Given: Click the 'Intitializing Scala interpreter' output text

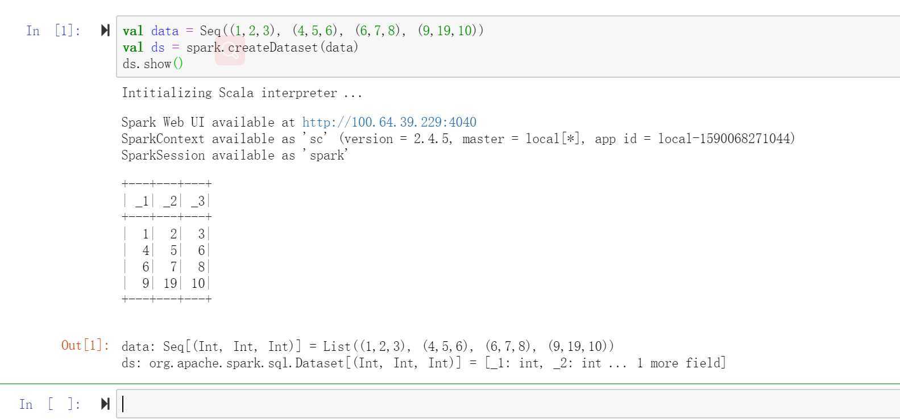Looking at the screenshot, I should click(242, 93).
